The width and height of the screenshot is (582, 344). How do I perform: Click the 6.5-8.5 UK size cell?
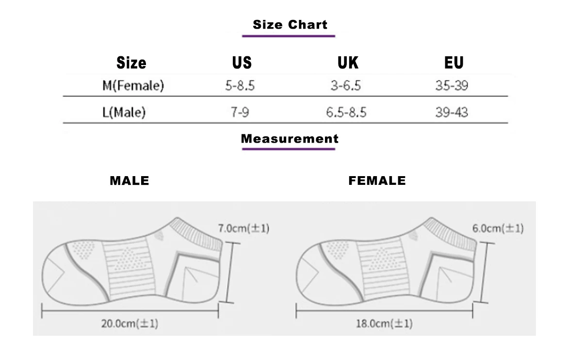click(346, 113)
